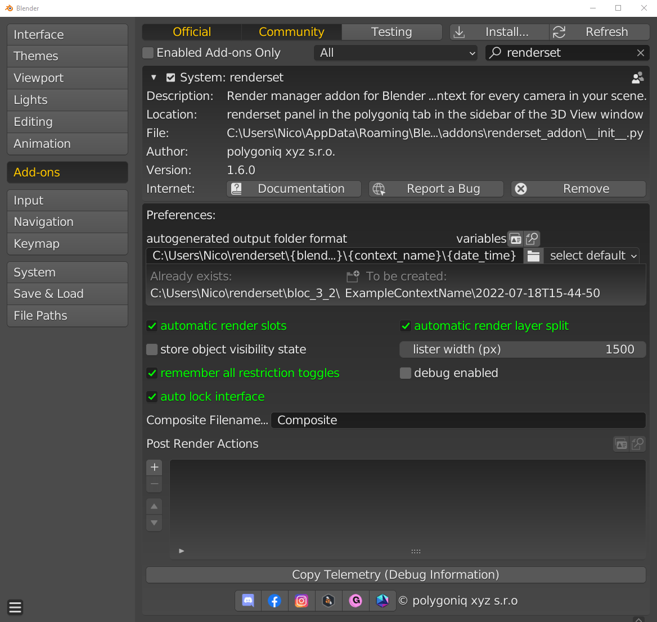Open the Gumroad pink G icon

355,601
